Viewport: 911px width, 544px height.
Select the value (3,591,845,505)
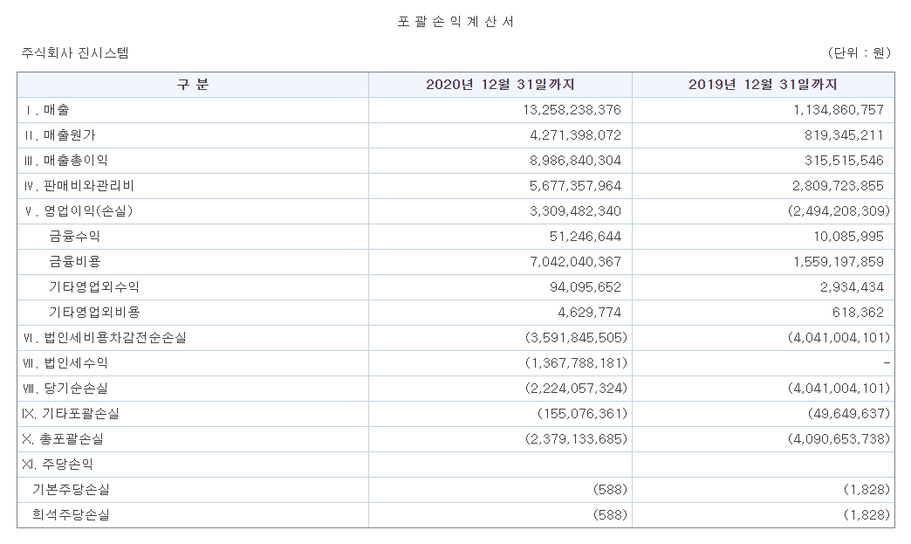[x=576, y=338]
